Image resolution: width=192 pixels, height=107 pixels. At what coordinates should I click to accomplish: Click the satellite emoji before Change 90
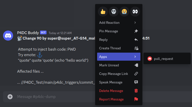coord(20,38)
